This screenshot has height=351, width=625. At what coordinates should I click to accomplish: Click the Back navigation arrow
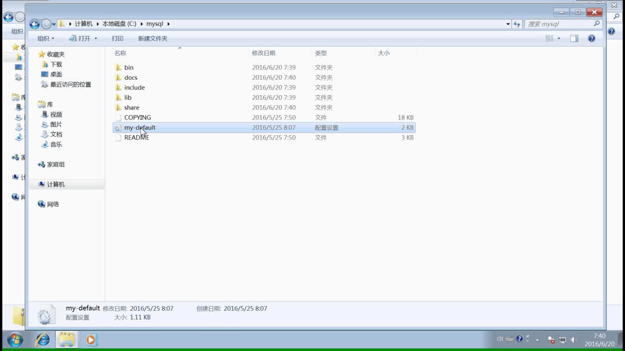34,24
